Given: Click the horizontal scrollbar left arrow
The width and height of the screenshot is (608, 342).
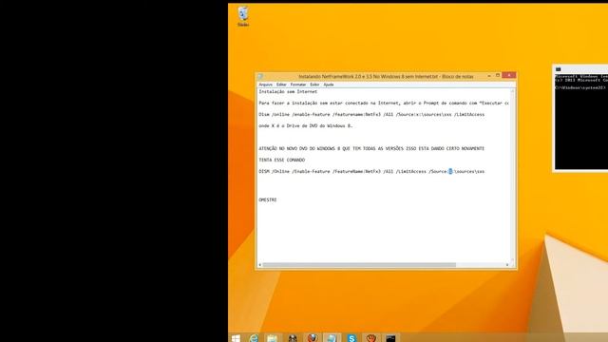Looking at the screenshot, I should [260, 265].
